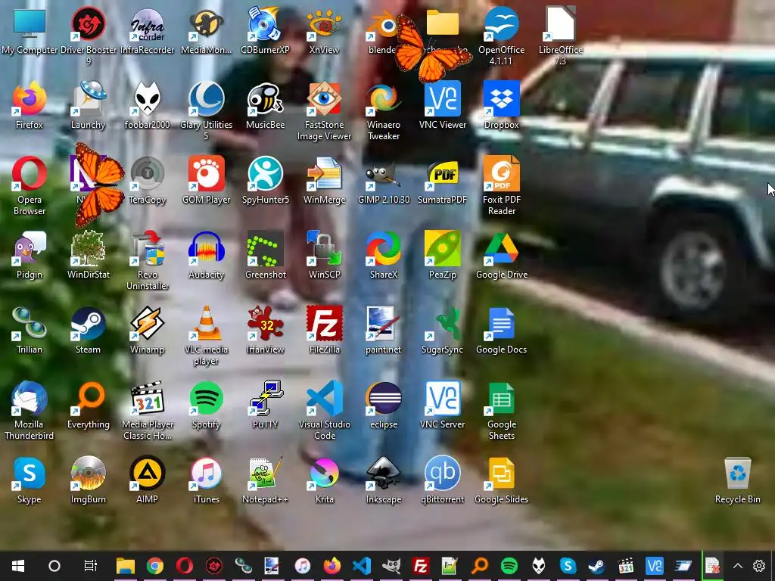
Task: Select the WinDirStat desktop icon
Action: coord(88,256)
